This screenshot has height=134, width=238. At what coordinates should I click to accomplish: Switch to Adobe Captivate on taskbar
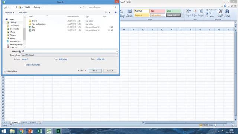58,131
